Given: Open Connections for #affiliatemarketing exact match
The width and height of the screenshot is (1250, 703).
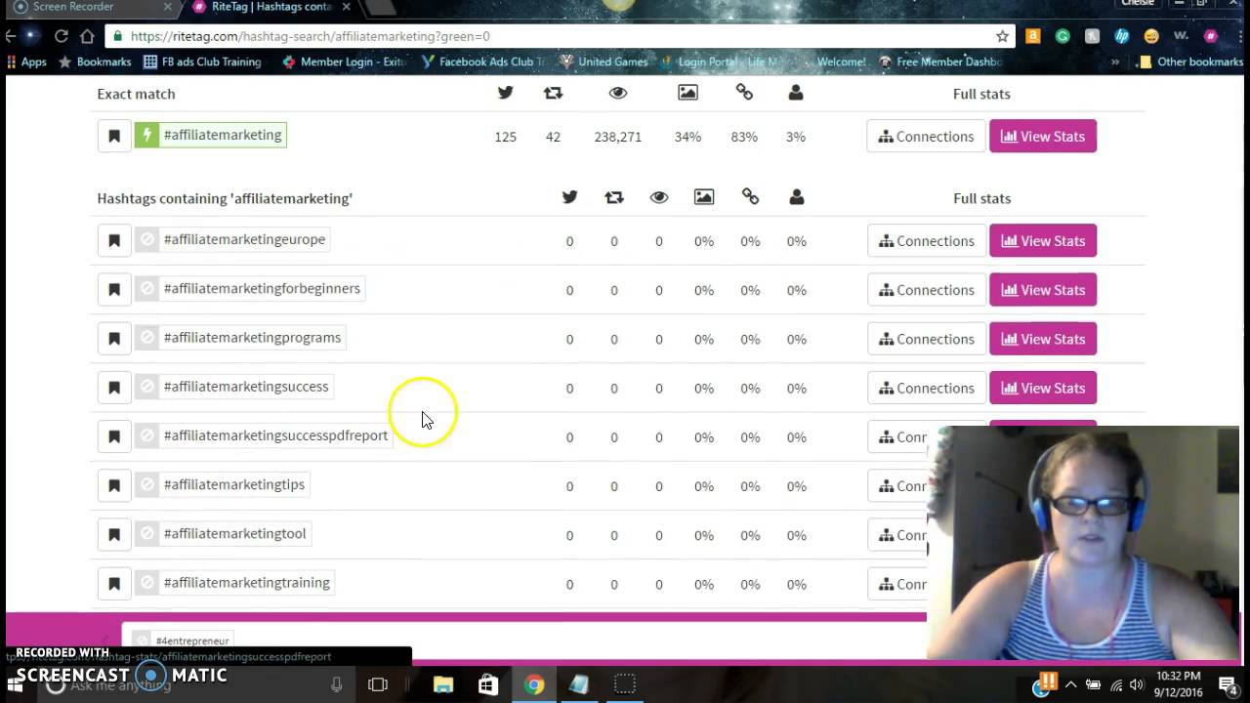Looking at the screenshot, I should click(x=926, y=136).
